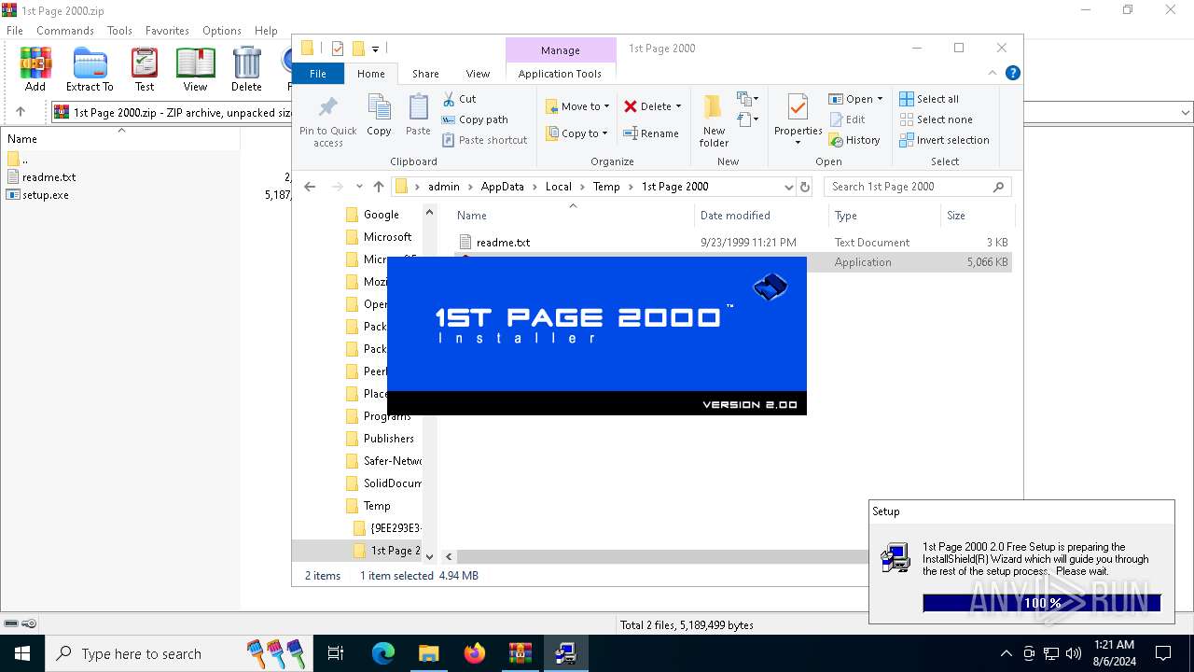Click the Local breadcrumb segment
This screenshot has height=672, width=1194.
point(559,187)
